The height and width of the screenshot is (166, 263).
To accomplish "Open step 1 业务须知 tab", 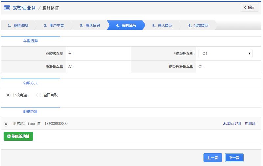I will click(x=18, y=25).
